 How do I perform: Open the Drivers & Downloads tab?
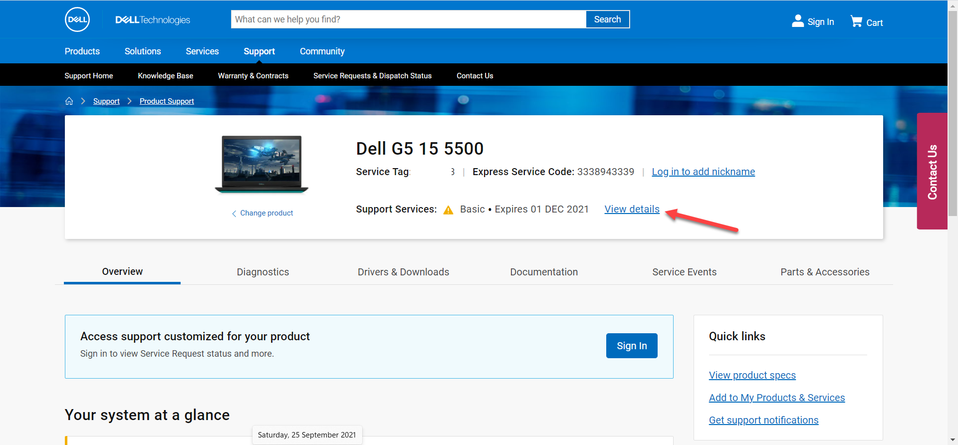point(403,272)
